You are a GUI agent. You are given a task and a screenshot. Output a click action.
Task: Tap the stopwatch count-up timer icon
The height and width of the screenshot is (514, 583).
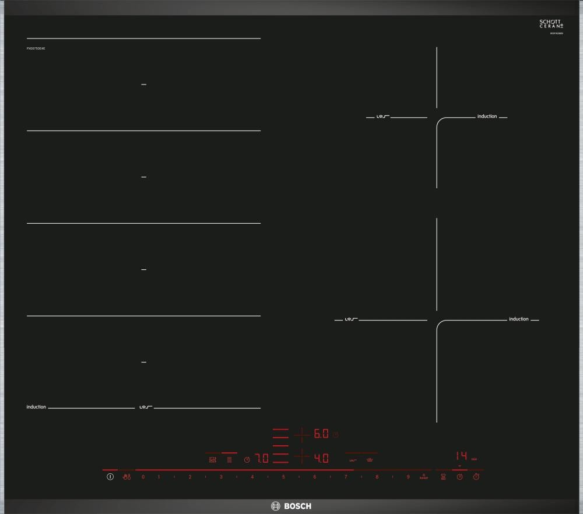click(476, 477)
